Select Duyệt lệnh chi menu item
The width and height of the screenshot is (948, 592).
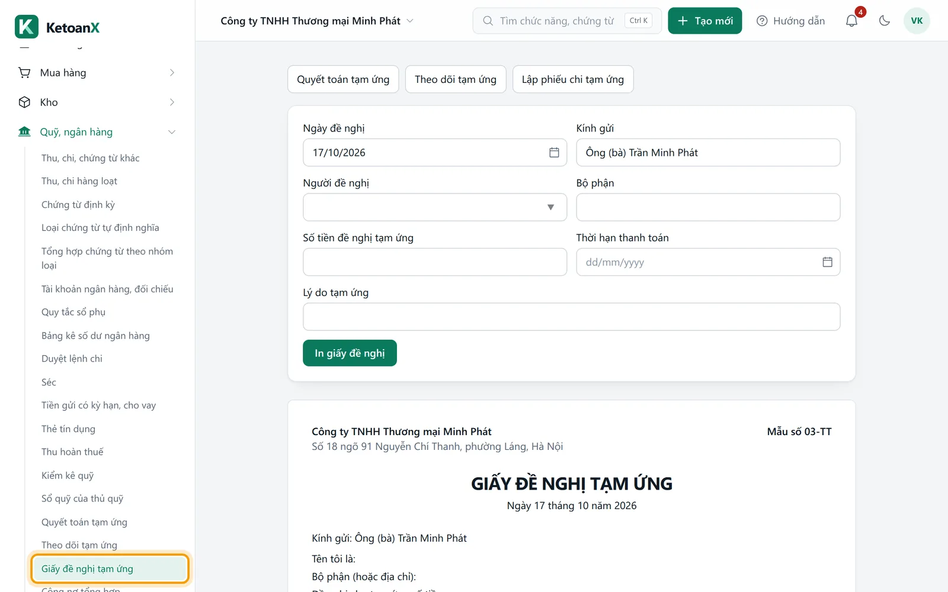coord(72,359)
